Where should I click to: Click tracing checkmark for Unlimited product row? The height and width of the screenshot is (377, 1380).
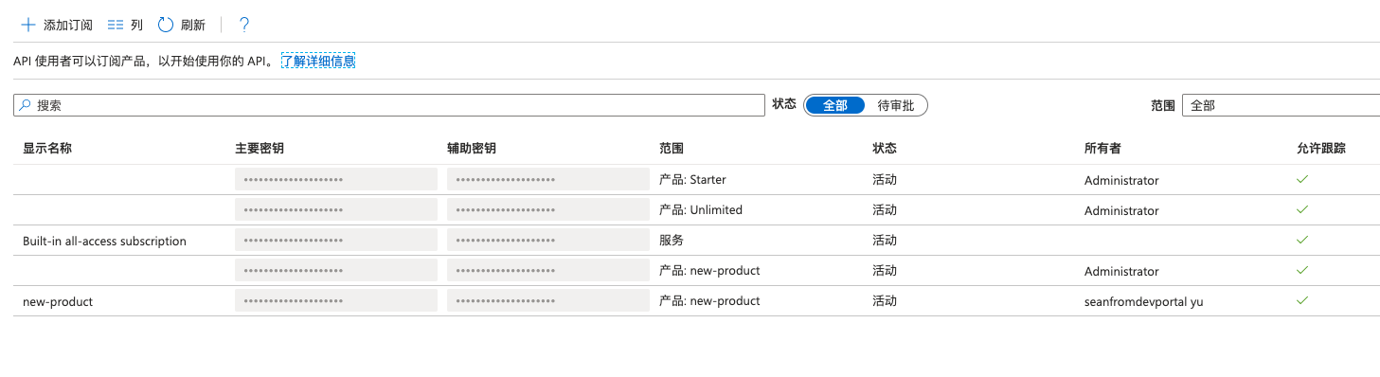[x=1301, y=209]
